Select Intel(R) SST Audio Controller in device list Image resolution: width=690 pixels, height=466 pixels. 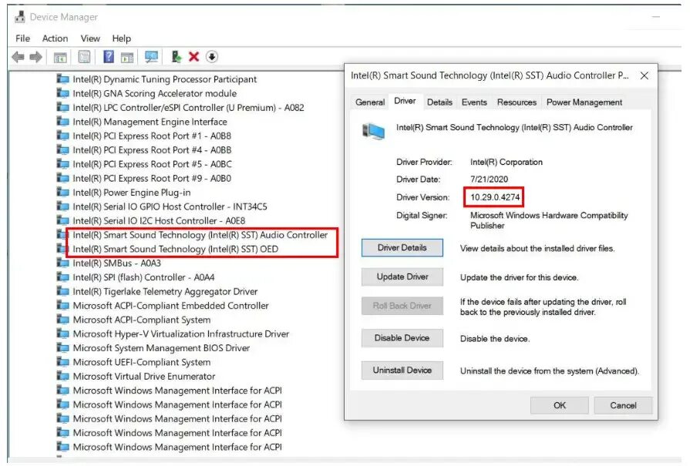click(200, 235)
